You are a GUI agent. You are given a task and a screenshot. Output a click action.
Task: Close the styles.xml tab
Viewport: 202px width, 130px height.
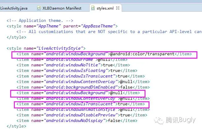[x=118, y=8]
